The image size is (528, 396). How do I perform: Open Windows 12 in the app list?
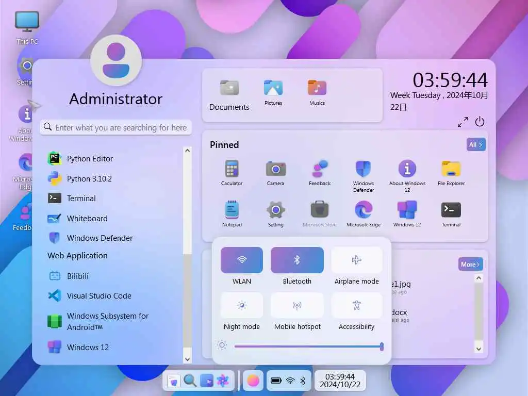(x=78, y=347)
